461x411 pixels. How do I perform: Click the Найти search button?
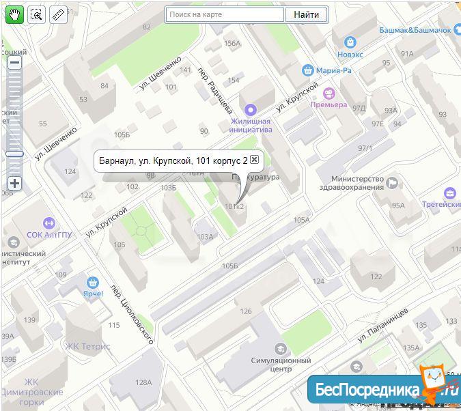point(307,15)
